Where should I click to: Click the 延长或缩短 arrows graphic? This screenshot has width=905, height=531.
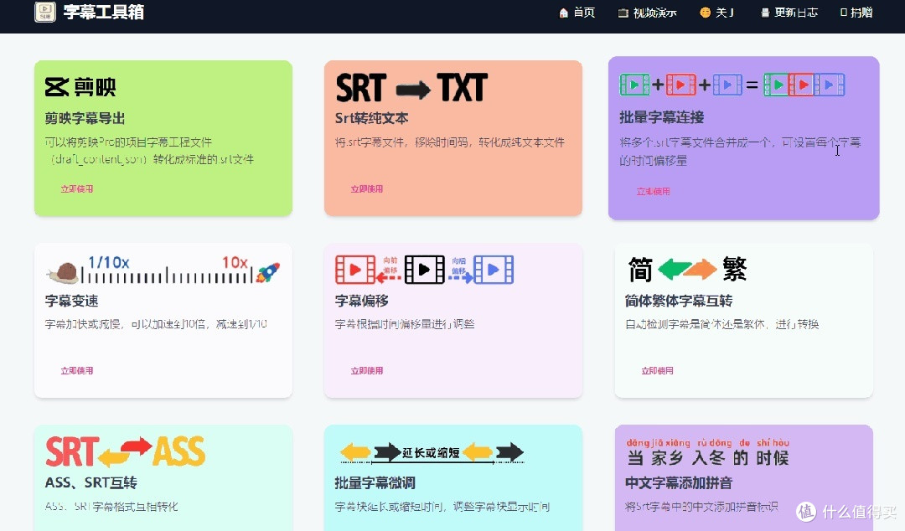coord(432,452)
